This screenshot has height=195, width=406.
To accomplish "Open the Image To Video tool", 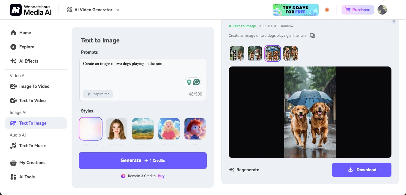I will click(34, 86).
